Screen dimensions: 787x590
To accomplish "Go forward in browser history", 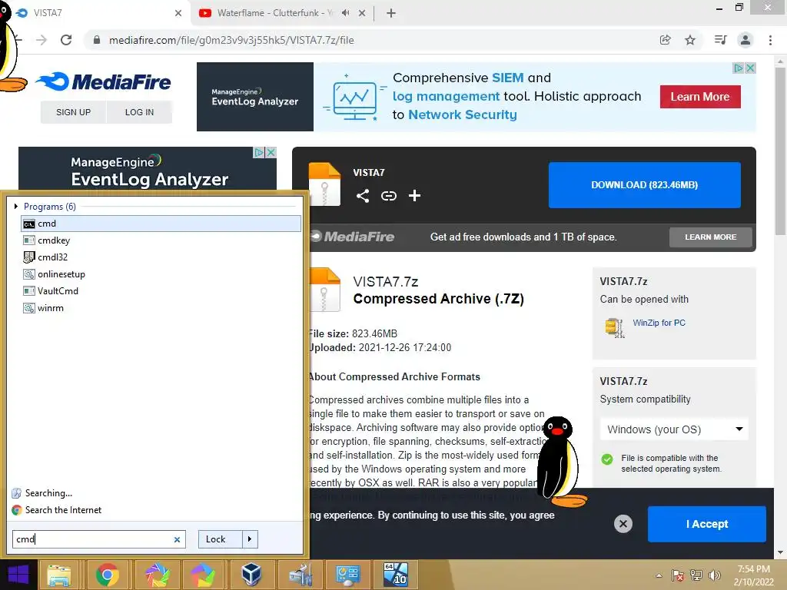I will (42, 40).
